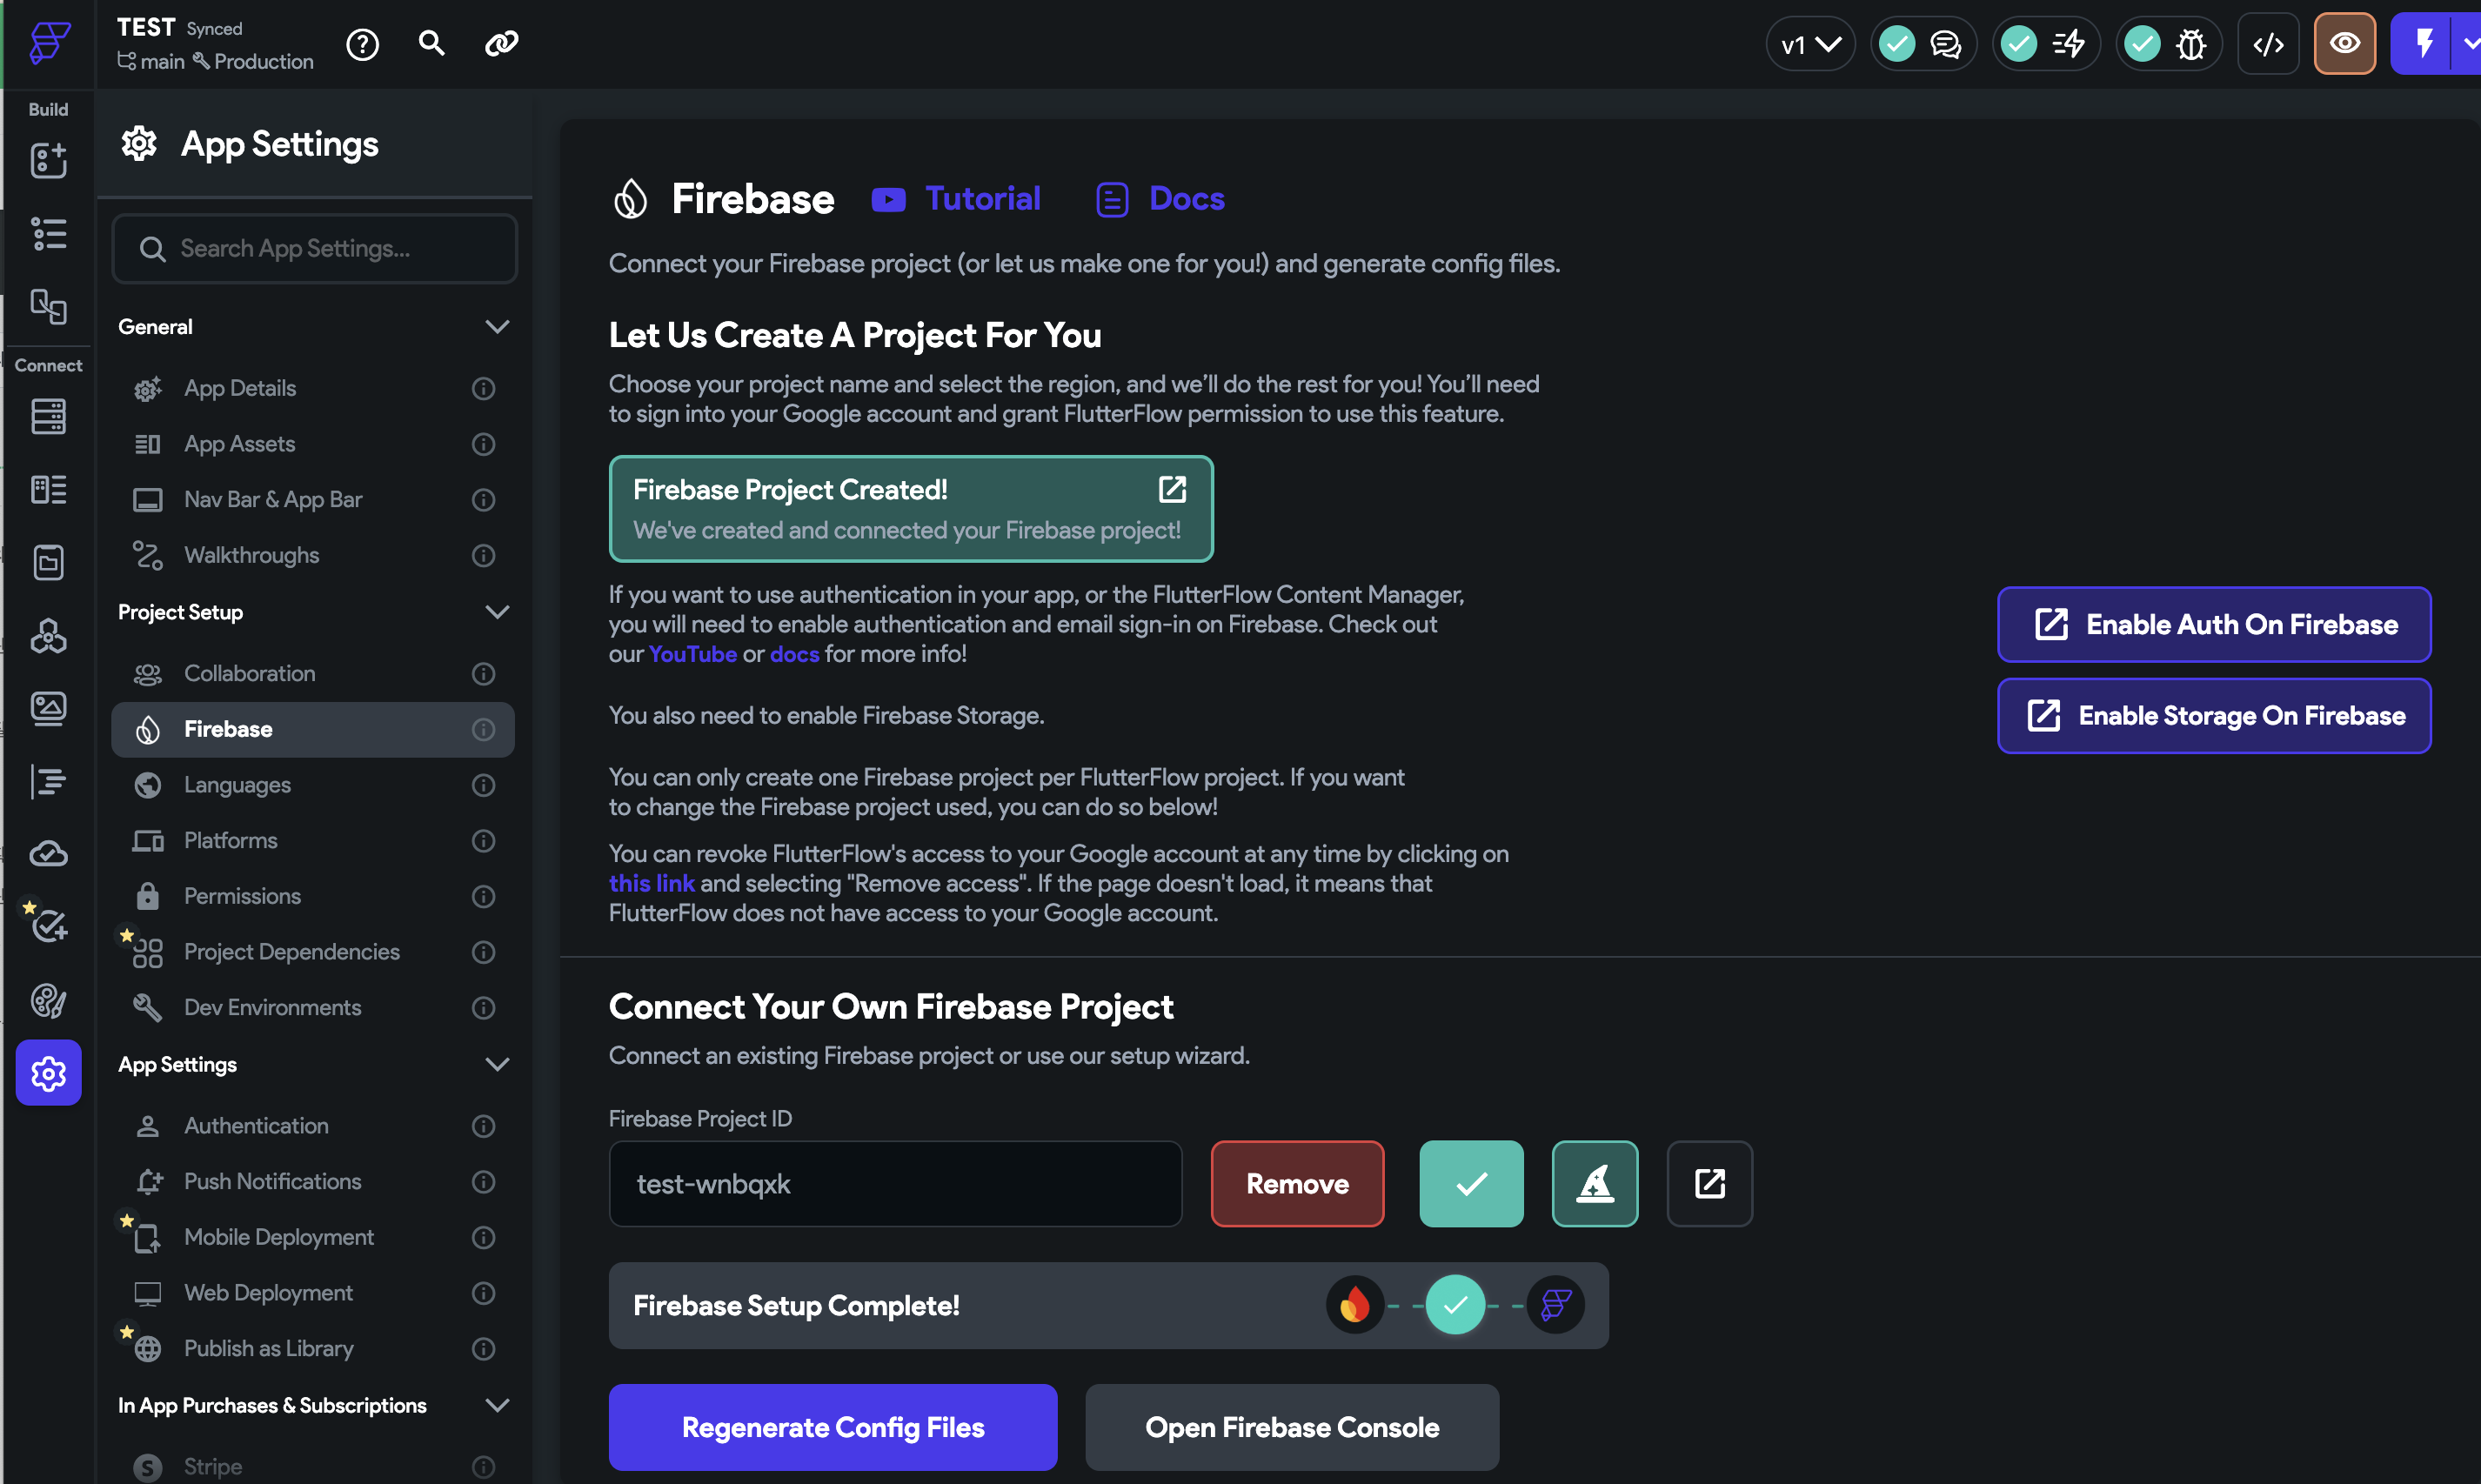Viewport: 2481px width, 1484px height.
Task: Open Languages settings
Action: (313, 785)
